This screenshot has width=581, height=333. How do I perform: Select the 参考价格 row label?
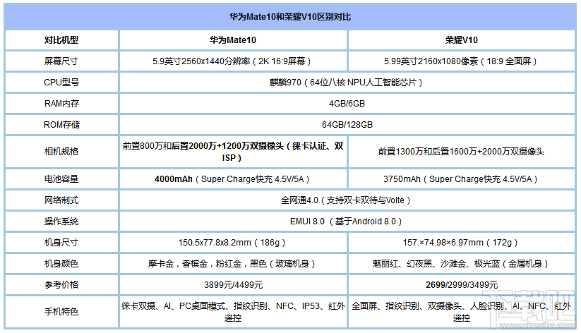click(61, 284)
